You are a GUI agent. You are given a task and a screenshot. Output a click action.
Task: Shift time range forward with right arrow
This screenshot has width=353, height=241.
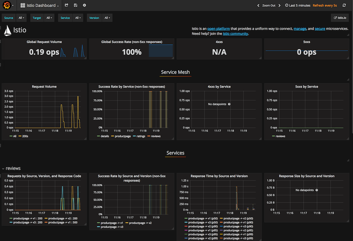tap(279, 5)
